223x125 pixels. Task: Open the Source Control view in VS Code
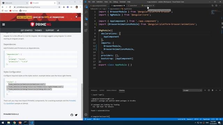(86, 18)
